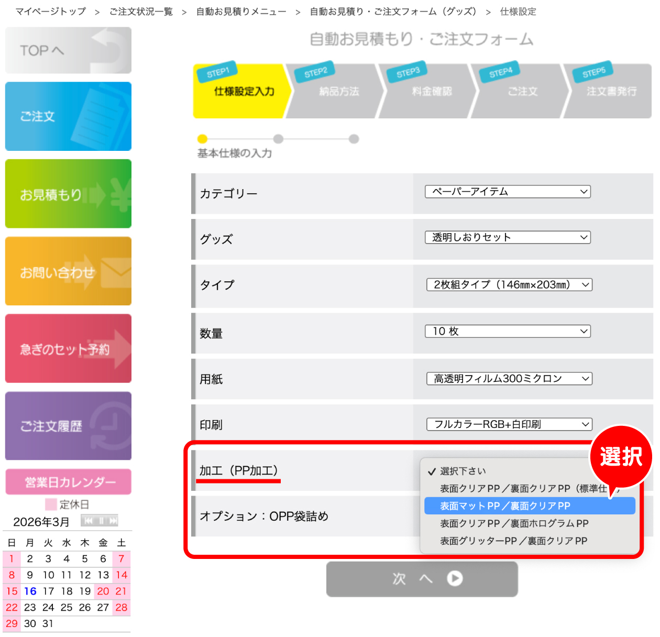Select 表面マットPP／裏面クリアPP option
660x637 pixels.
coord(529,506)
